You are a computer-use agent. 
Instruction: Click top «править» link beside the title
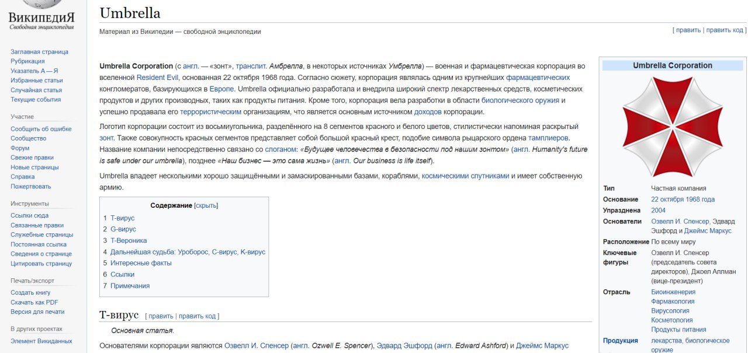click(x=688, y=30)
